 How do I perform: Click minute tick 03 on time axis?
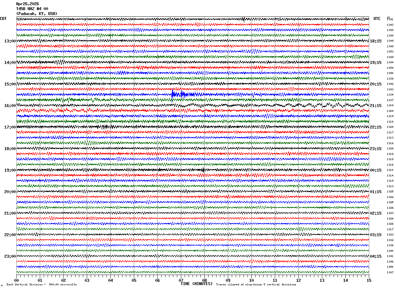point(87,280)
